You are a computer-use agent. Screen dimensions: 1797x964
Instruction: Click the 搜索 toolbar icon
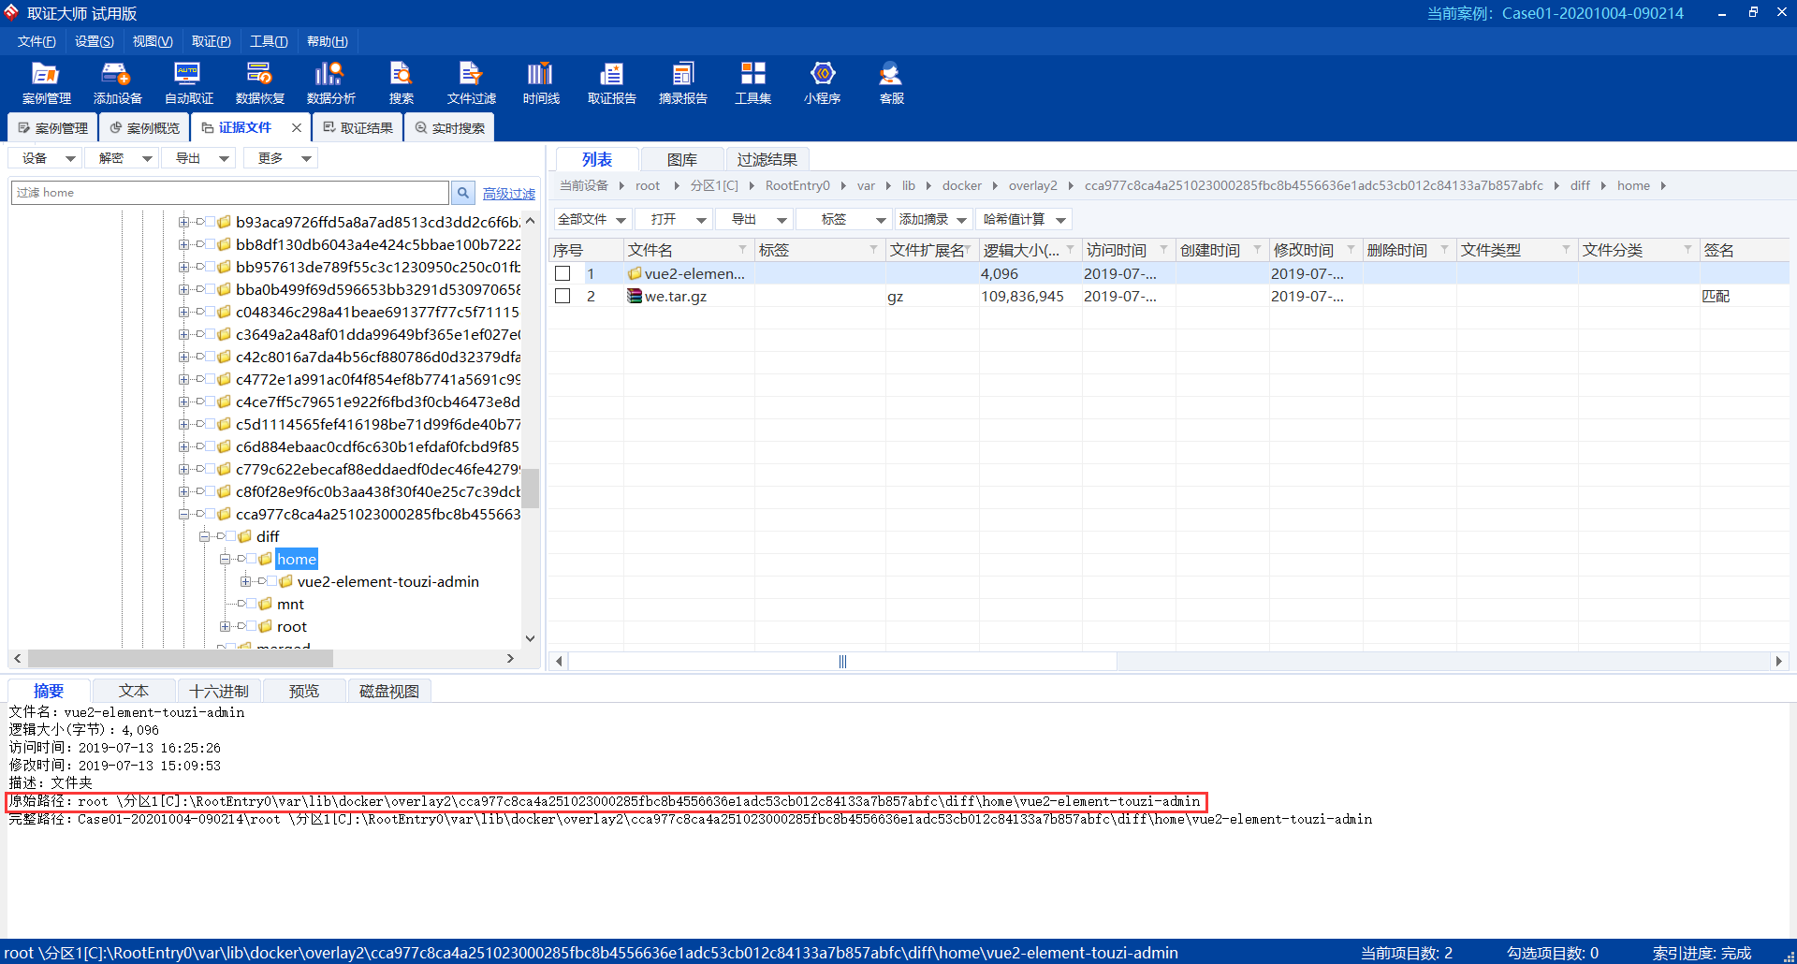pos(401,82)
